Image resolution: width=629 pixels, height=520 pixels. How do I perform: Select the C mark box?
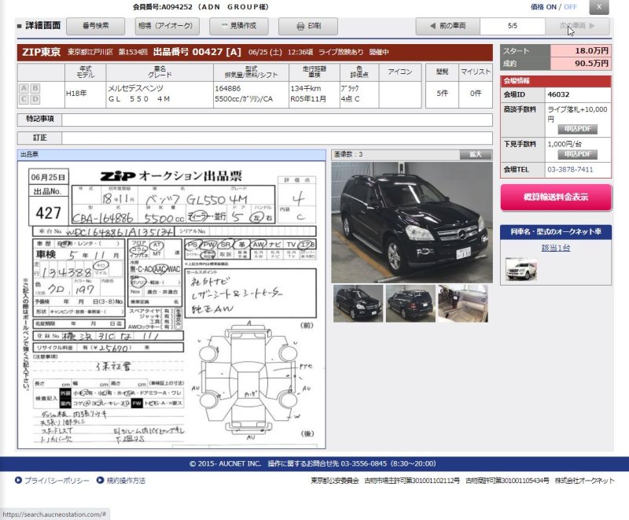pyautogui.click(x=24, y=99)
